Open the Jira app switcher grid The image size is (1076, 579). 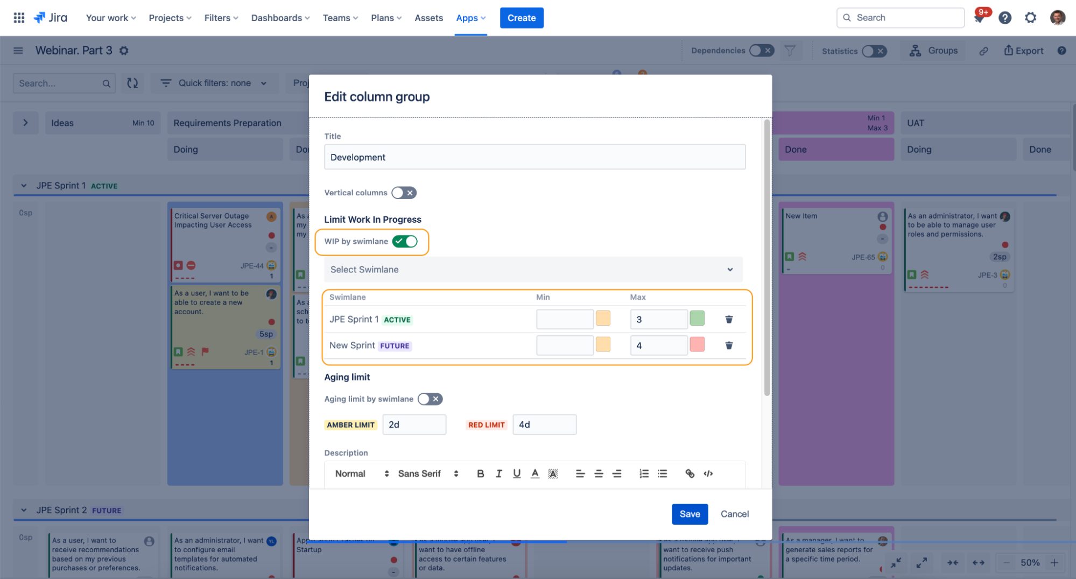coord(19,18)
